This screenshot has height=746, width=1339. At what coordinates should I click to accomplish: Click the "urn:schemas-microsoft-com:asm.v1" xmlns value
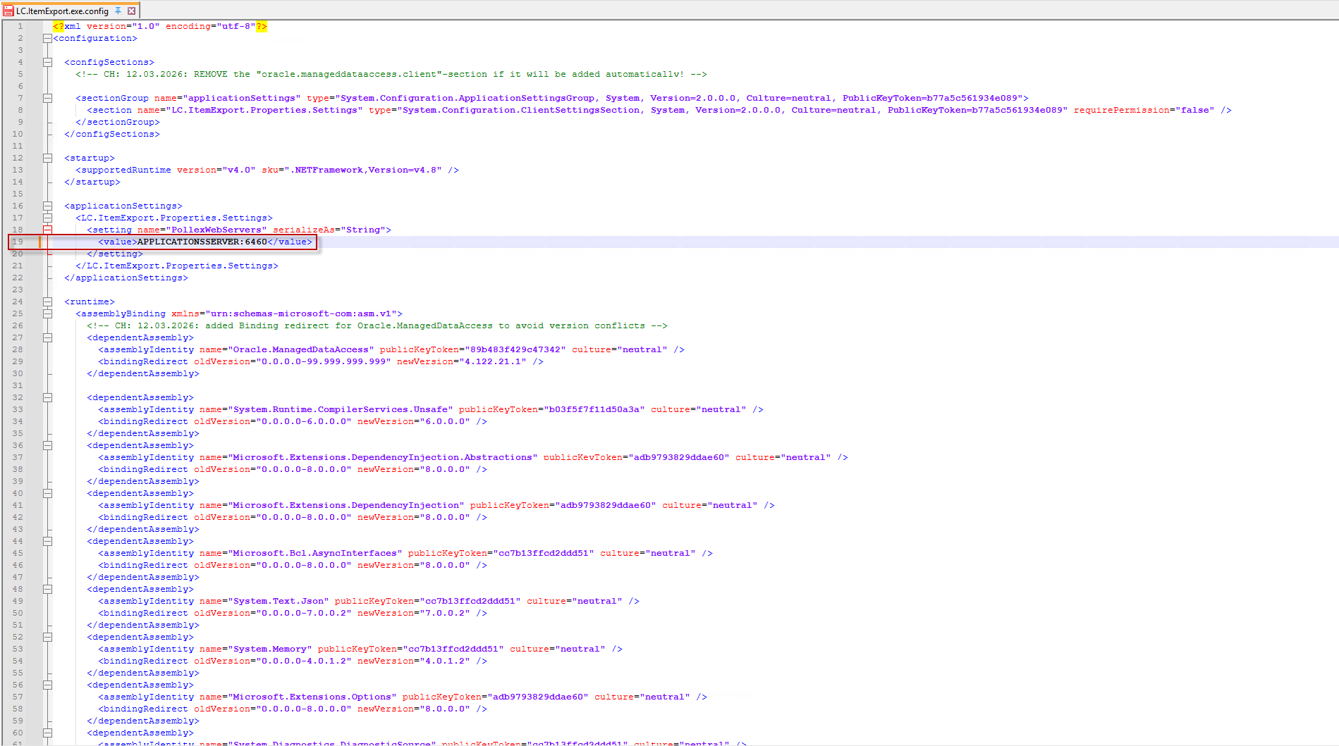point(301,313)
